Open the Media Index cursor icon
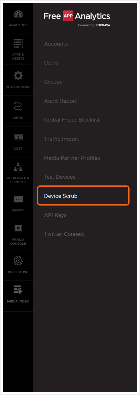The width and height of the screenshot is (140, 395). (18, 290)
